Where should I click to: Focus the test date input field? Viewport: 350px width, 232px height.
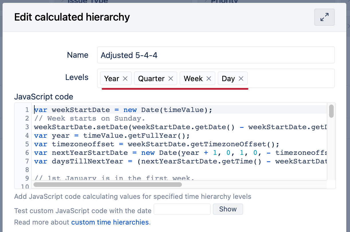point(182,209)
